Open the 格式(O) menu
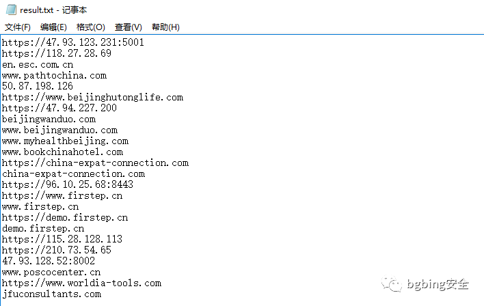The image size is (484, 306). click(x=91, y=27)
